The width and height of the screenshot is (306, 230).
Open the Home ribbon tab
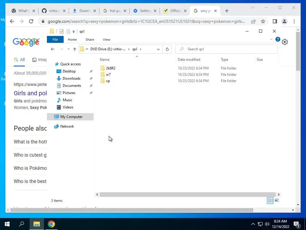pos(72,40)
